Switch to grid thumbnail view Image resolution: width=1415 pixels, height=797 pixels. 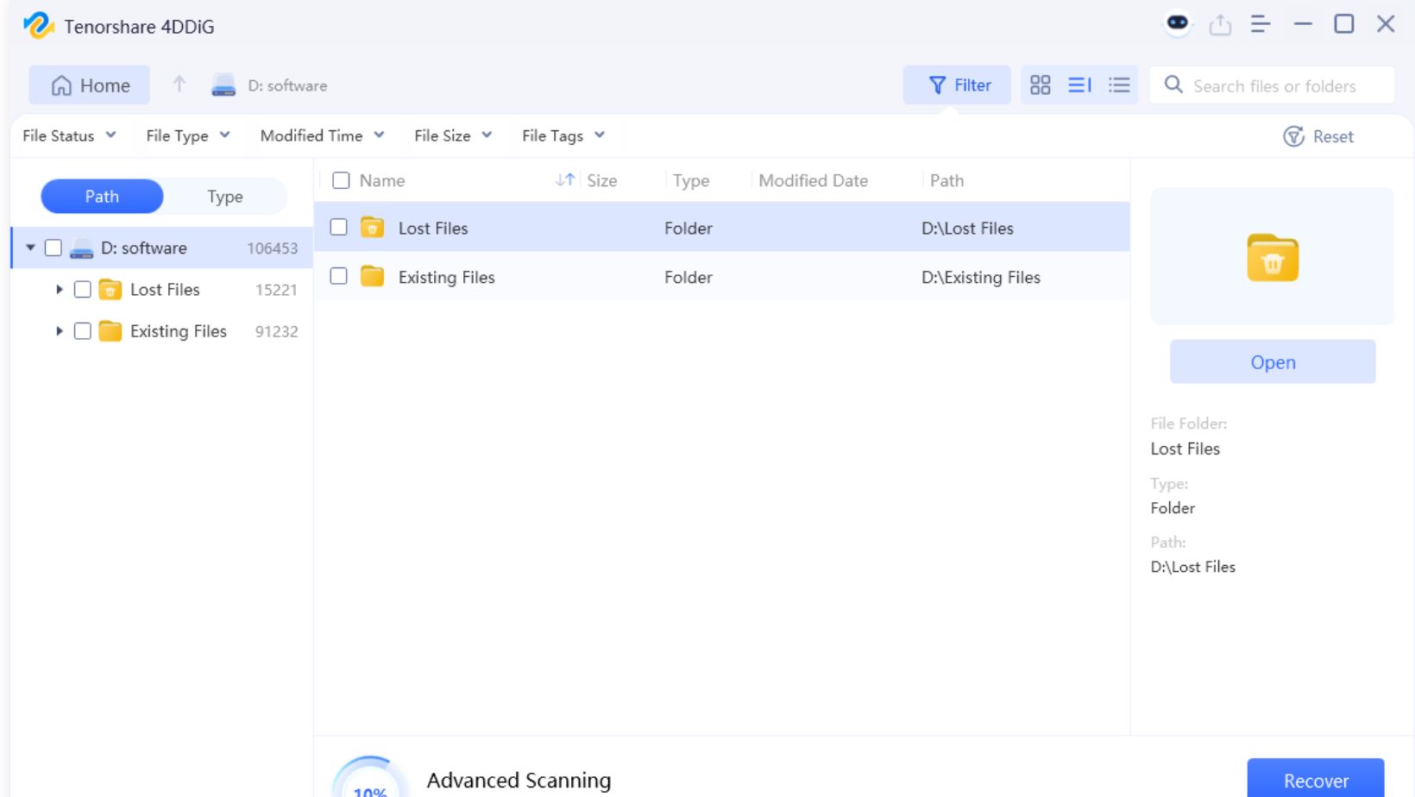click(x=1041, y=85)
